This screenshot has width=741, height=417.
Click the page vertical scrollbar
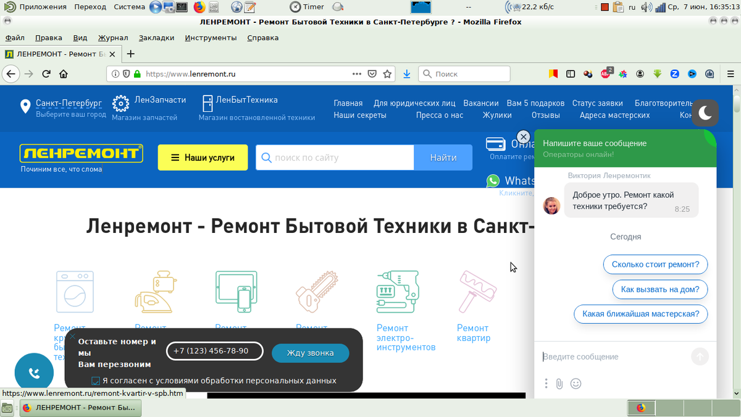[x=735, y=241]
